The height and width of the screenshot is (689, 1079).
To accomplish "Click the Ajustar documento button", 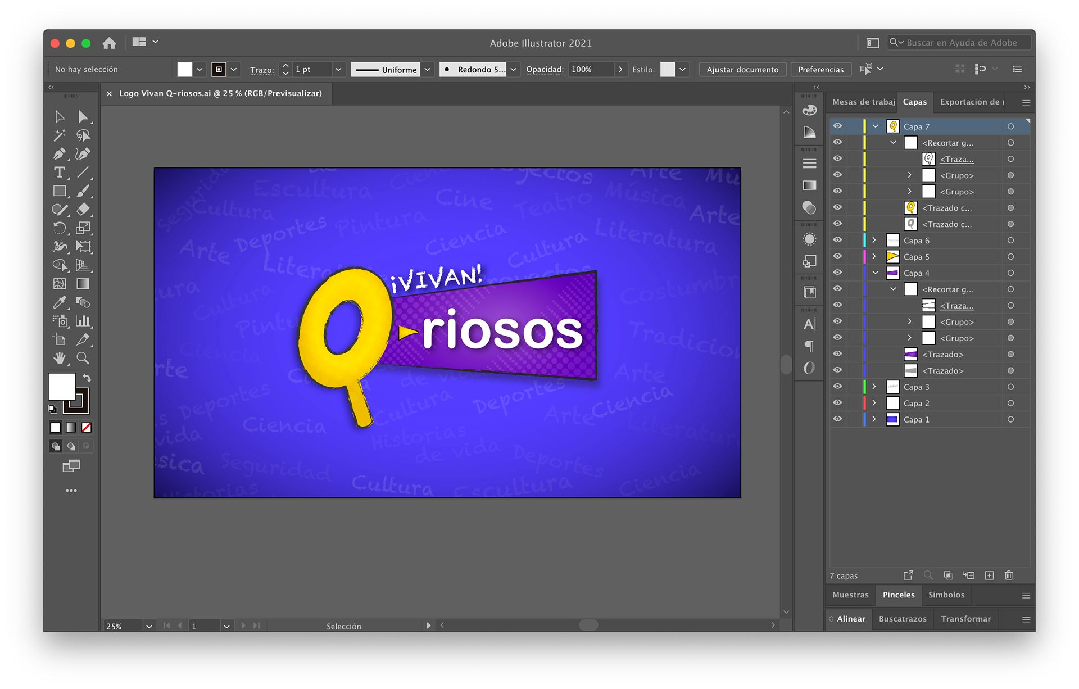I will coord(742,70).
